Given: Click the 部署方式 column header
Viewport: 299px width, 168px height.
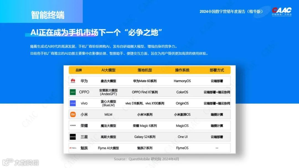Looking at the screenshot, I should [217, 70].
